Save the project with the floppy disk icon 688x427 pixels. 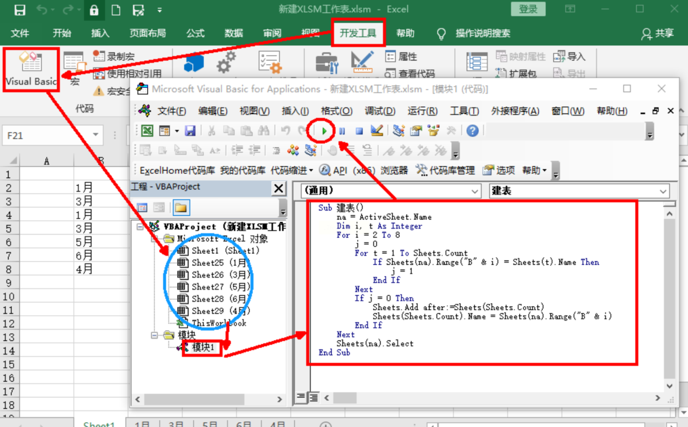(x=190, y=131)
